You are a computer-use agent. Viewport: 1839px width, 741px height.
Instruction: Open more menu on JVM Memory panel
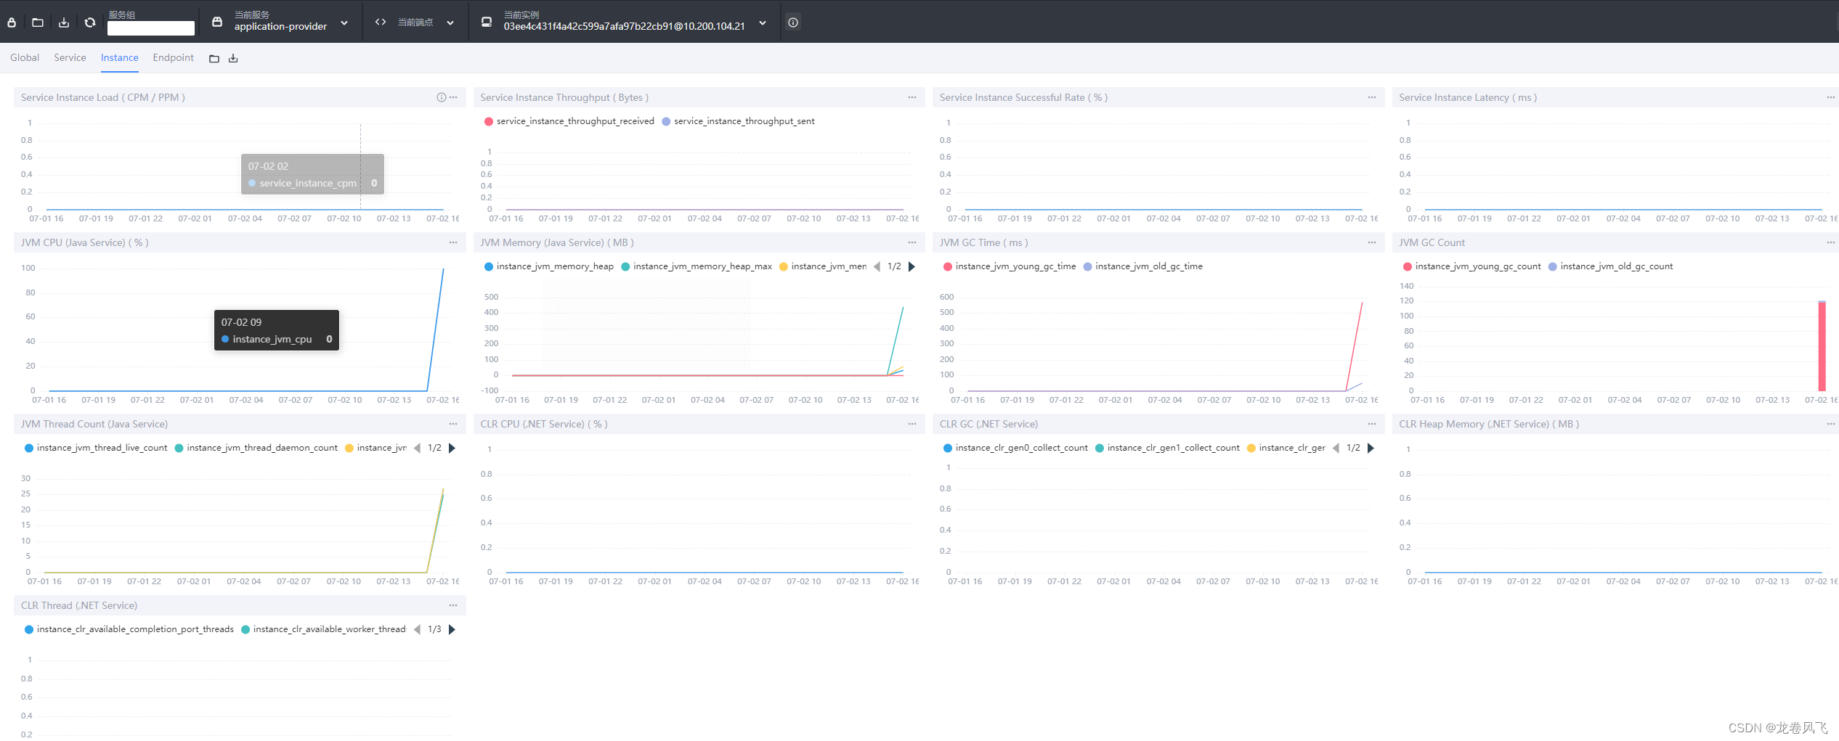pyautogui.click(x=912, y=242)
